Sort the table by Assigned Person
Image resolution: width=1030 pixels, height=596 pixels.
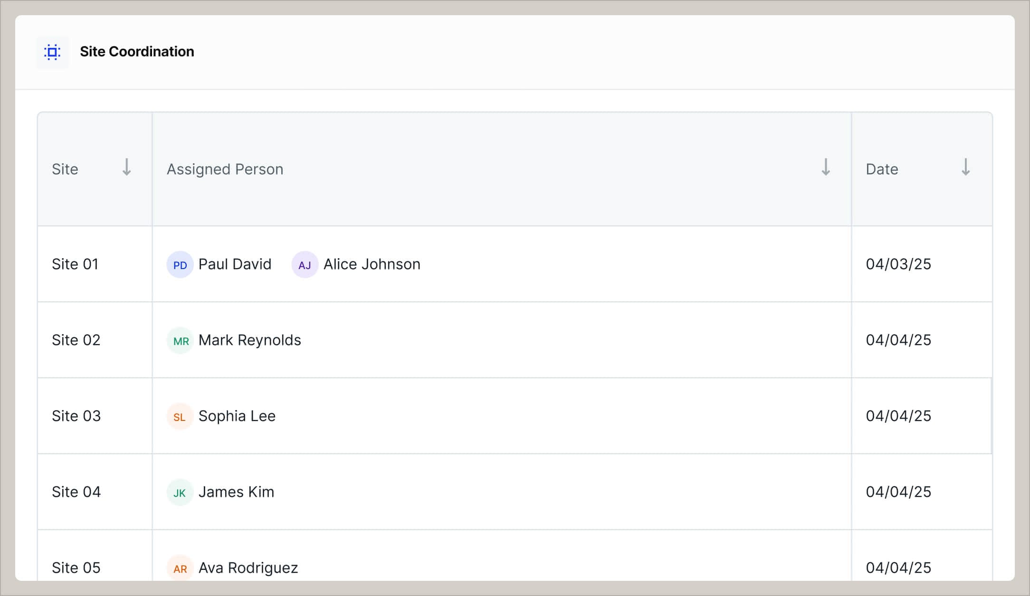click(825, 168)
